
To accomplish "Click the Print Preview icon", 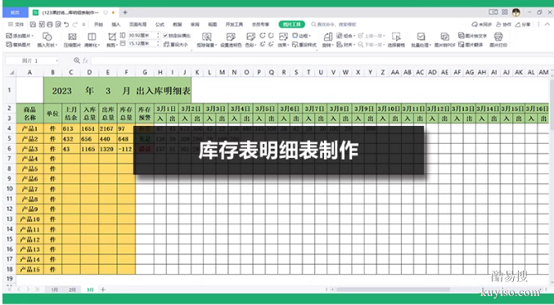I will click(58, 25).
